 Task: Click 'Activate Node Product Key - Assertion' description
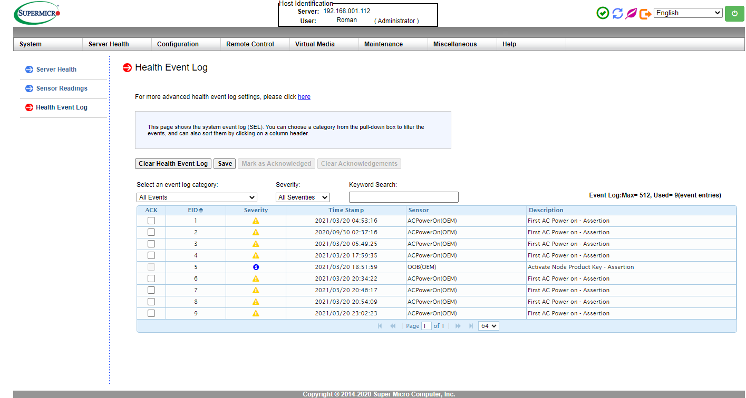pos(581,267)
